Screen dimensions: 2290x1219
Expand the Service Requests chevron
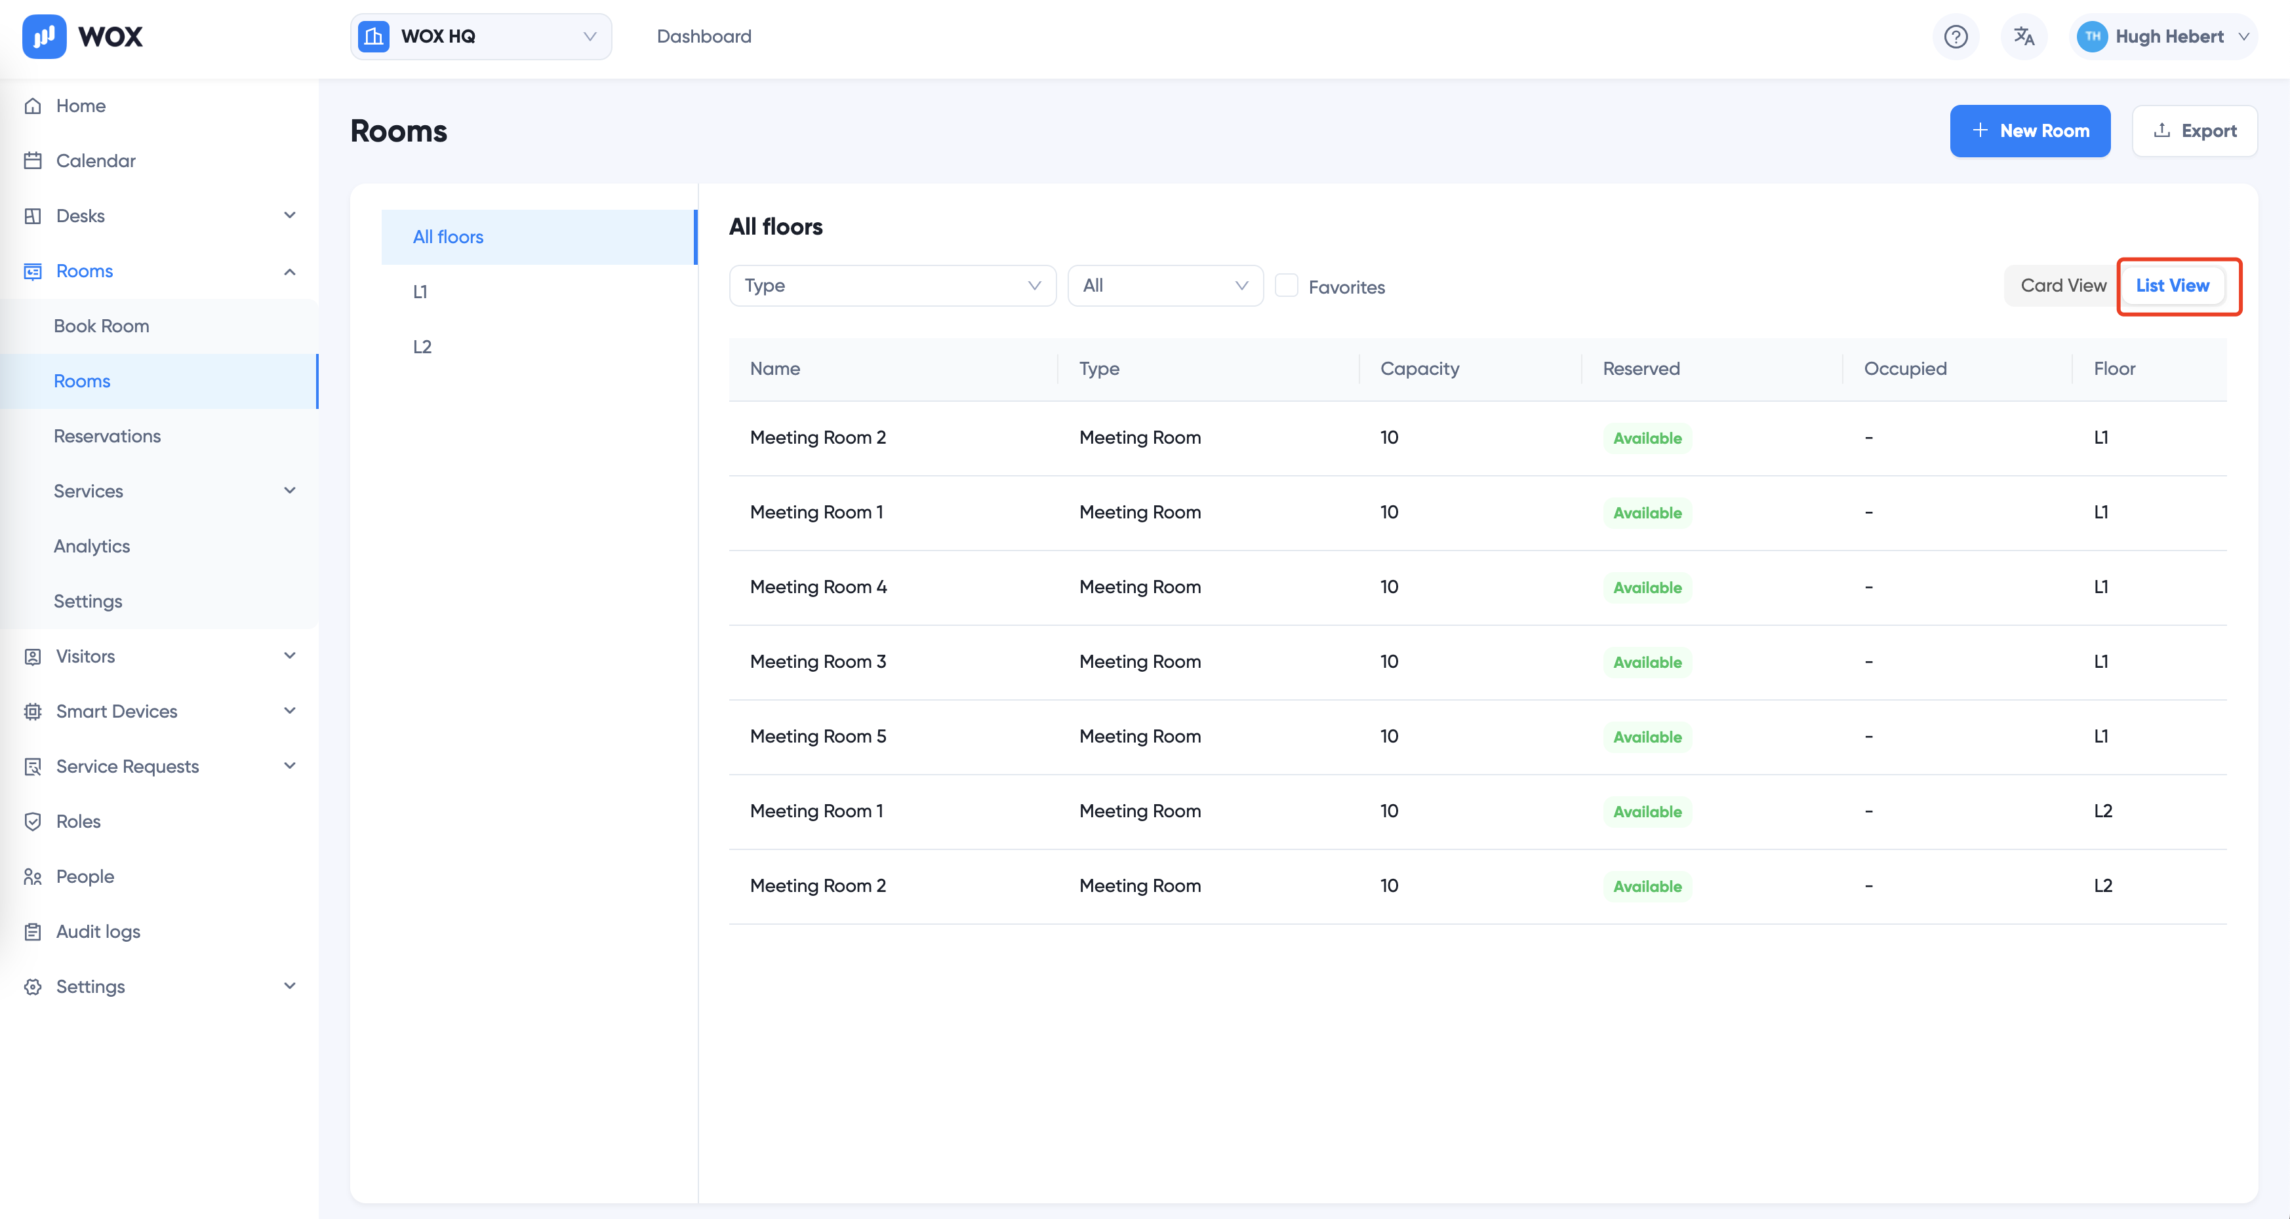[x=290, y=767]
